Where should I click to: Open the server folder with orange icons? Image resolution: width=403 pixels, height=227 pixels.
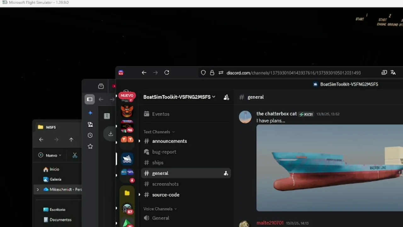(x=127, y=140)
